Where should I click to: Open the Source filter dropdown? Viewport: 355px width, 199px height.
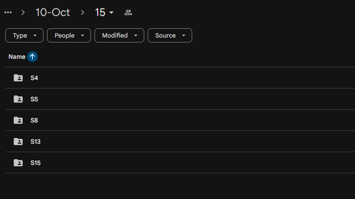(170, 35)
